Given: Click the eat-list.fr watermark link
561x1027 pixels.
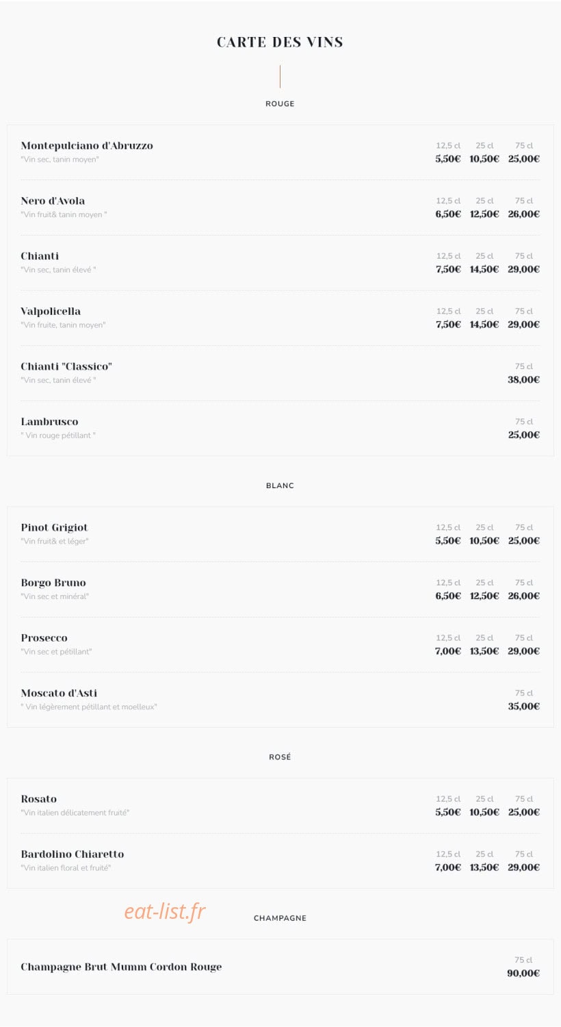Looking at the screenshot, I should 165,911.
